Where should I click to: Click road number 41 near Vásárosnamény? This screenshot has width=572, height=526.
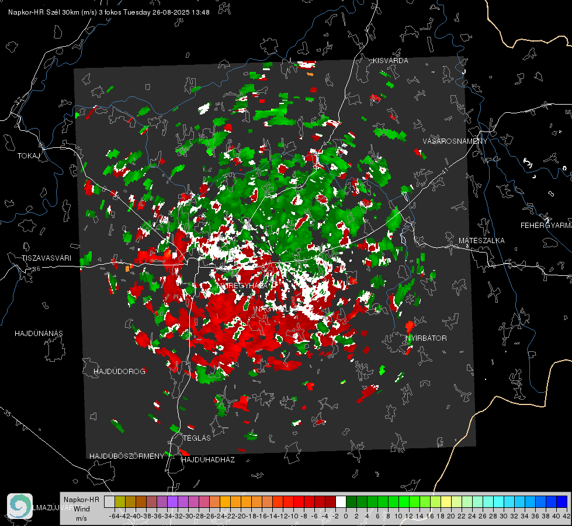point(445,171)
